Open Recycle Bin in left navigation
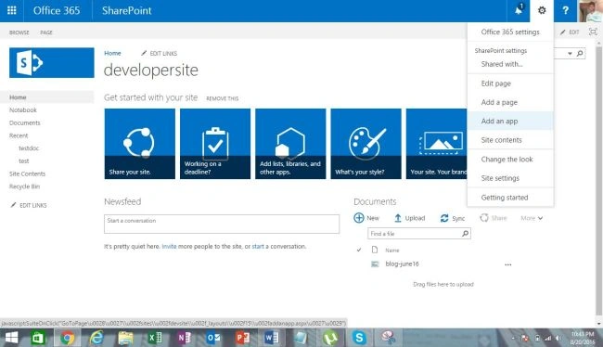 tap(25, 186)
